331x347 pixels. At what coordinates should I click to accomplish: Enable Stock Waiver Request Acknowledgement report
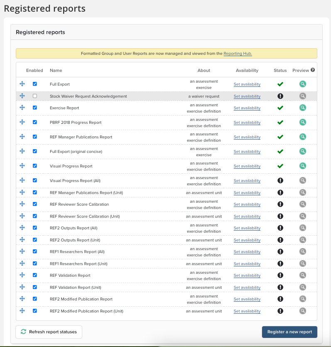coord(35,96)
